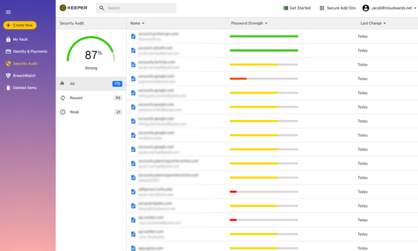The width and height of the screenshot is (418, 251).
Task: Click the Create New button
Action: (20, 25)
